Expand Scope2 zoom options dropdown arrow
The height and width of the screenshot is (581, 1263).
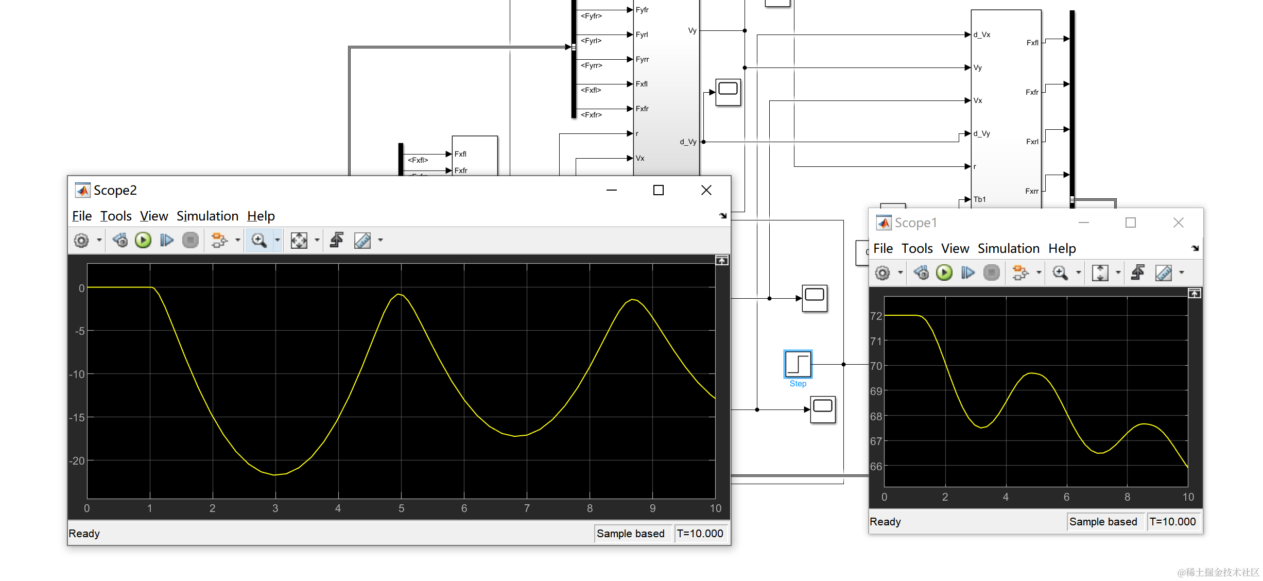278,240
